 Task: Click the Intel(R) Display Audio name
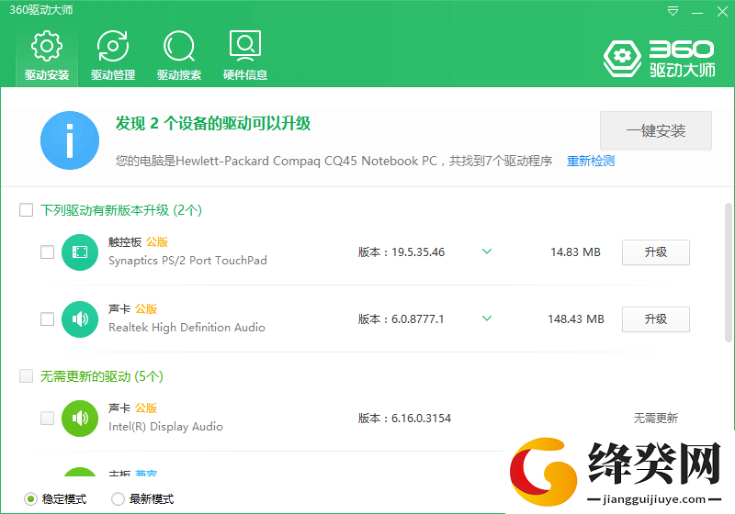click(165, 427)
